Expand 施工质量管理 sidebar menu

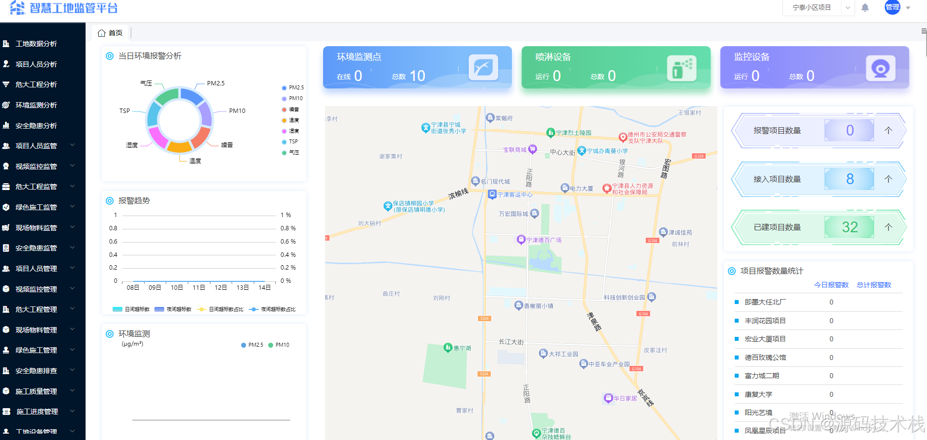pyautogui.click(x=72, y=391)
